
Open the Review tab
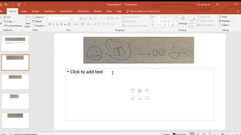tap(98, 11)
